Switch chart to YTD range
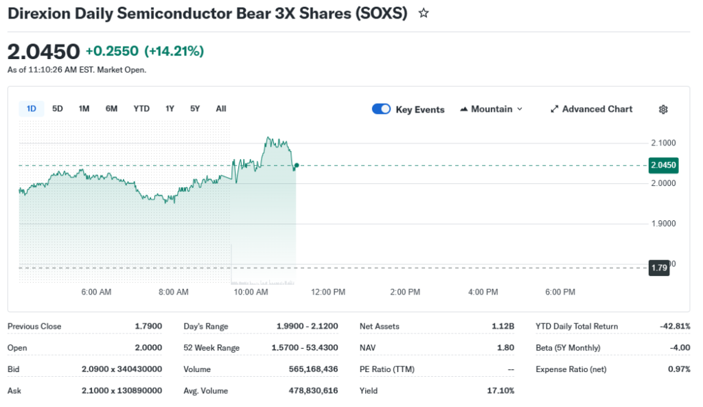 tap(141, 108)
